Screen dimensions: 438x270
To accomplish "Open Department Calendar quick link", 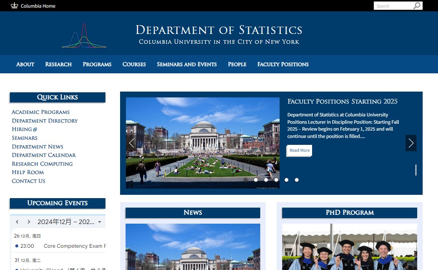I will [44, 155].
